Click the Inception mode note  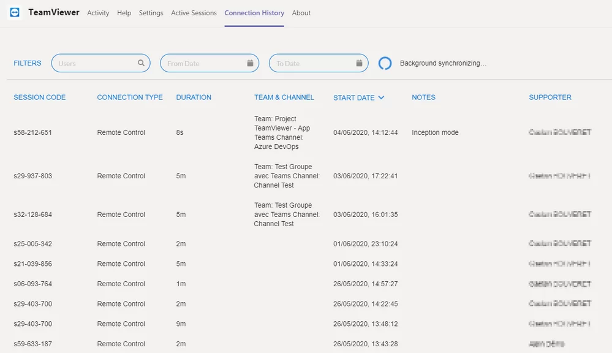pos(435,132)
